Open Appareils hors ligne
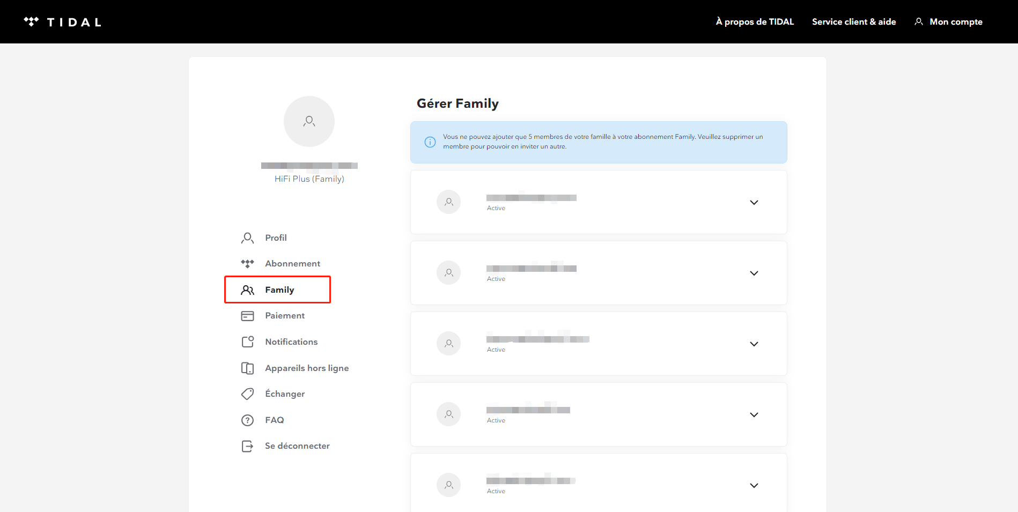Viewport: 1018px width, 512px height. (307, 368)
